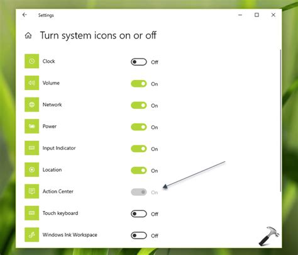Click the 'Volume' label
The width and height of the screenshot is (298, 255).
pyautogui.click(x=51, y=83)
